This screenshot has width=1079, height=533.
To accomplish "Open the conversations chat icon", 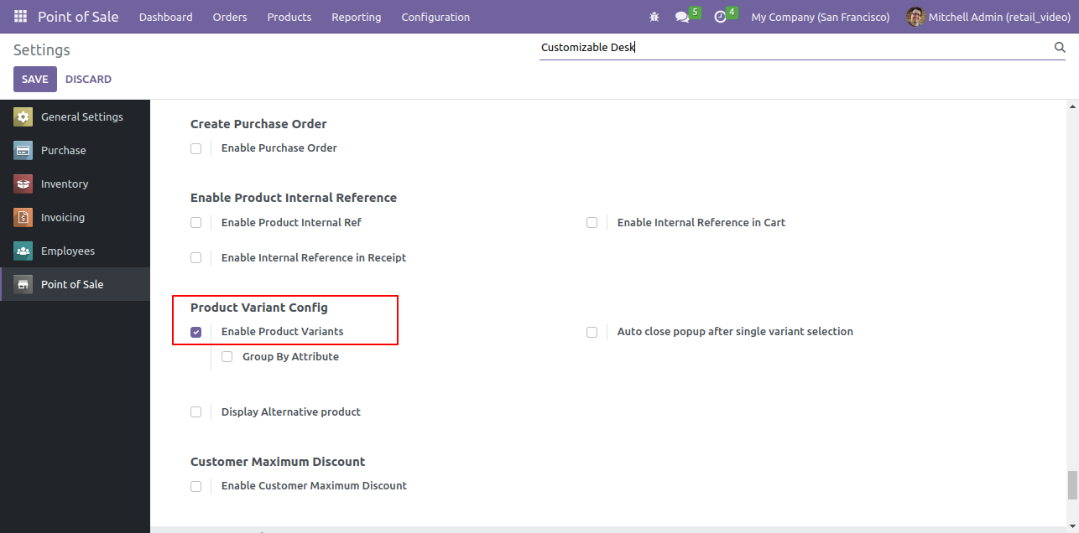I will (682, 17).
